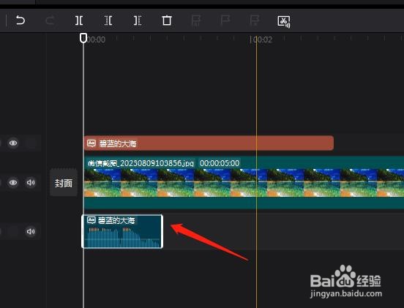The image size is (404, 308).
Task: Delete the selected clip with trash icon
Action: click(167, 20)
